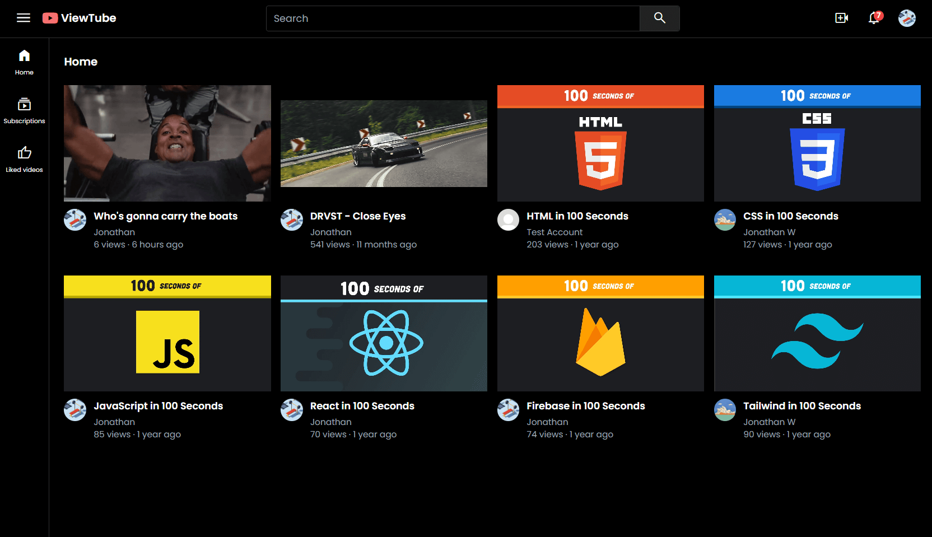Open the notifications bell
The height and width of the screenshot is (537, 932).
(874, 18)
